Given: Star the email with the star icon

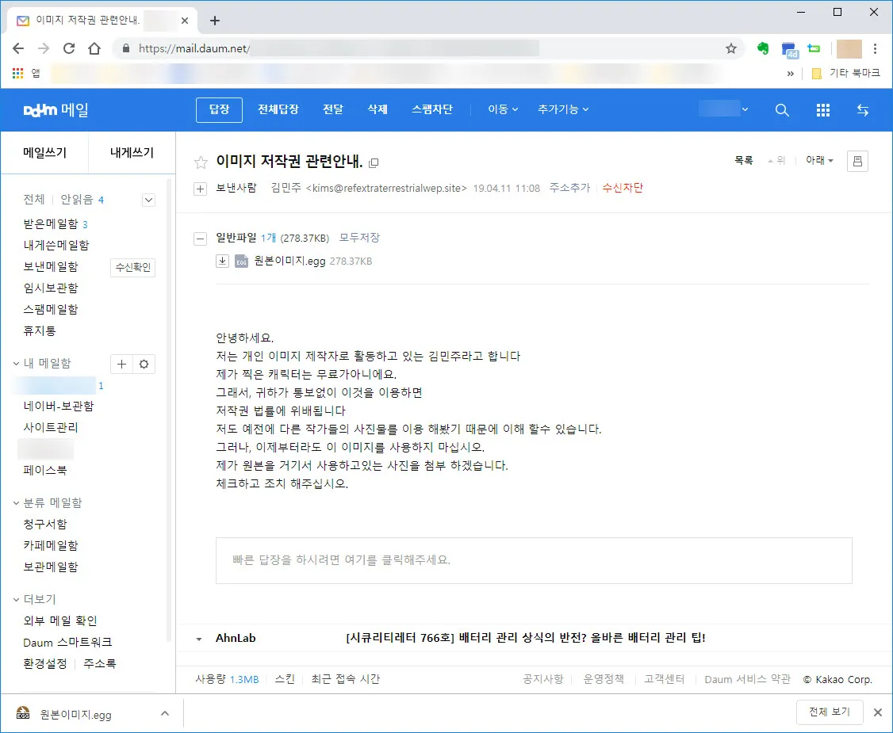Looking at the screenshot, I should [201, 162].
